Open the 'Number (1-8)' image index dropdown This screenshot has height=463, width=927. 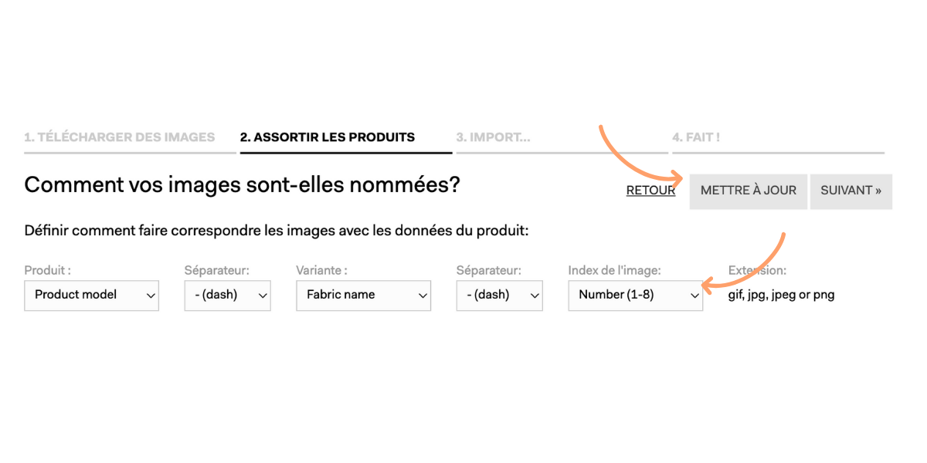635,295
